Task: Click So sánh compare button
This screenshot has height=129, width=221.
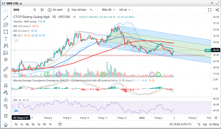Action: (55, 10)
